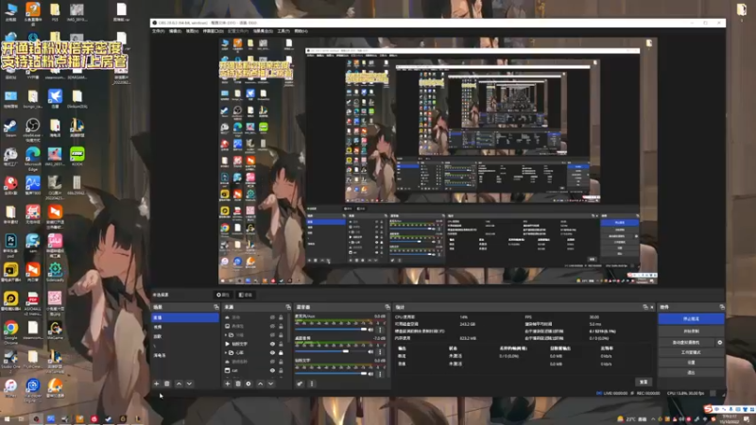This screenshot has height=425, width=756.
Task: Move source up with the Sources panel up arrow
Action: [x=261, y=384]
